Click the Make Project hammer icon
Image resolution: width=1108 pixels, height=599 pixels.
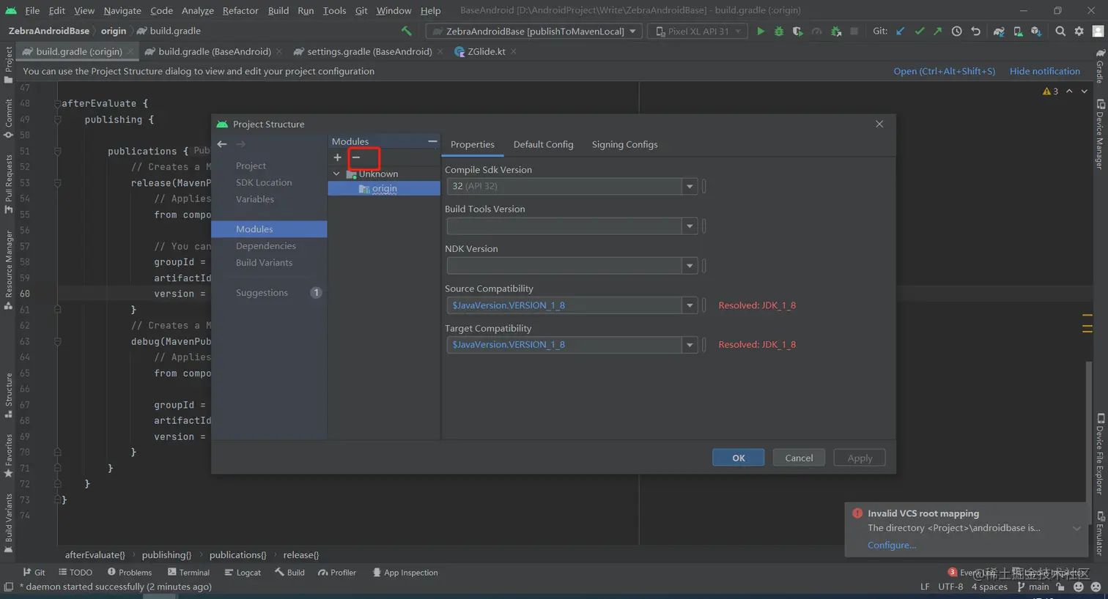407,31
